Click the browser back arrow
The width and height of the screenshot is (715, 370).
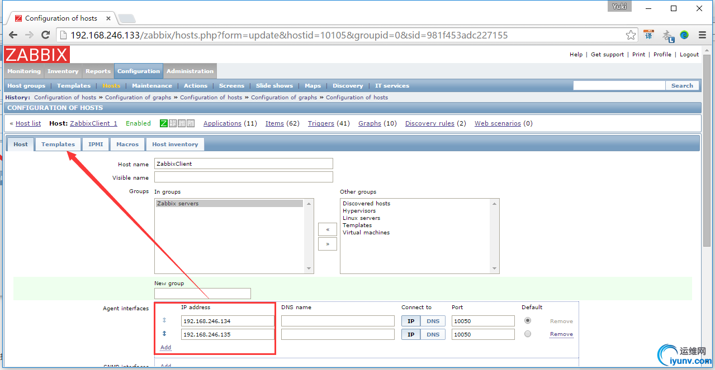coord(12,35)
